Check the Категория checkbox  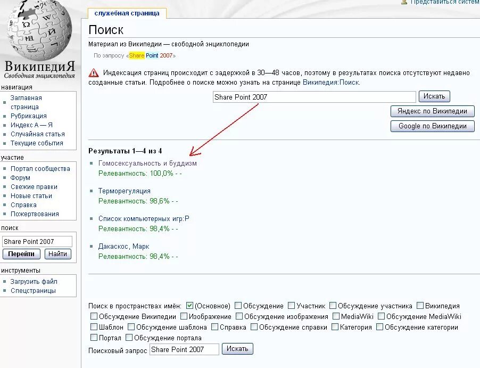pos(335,326)
